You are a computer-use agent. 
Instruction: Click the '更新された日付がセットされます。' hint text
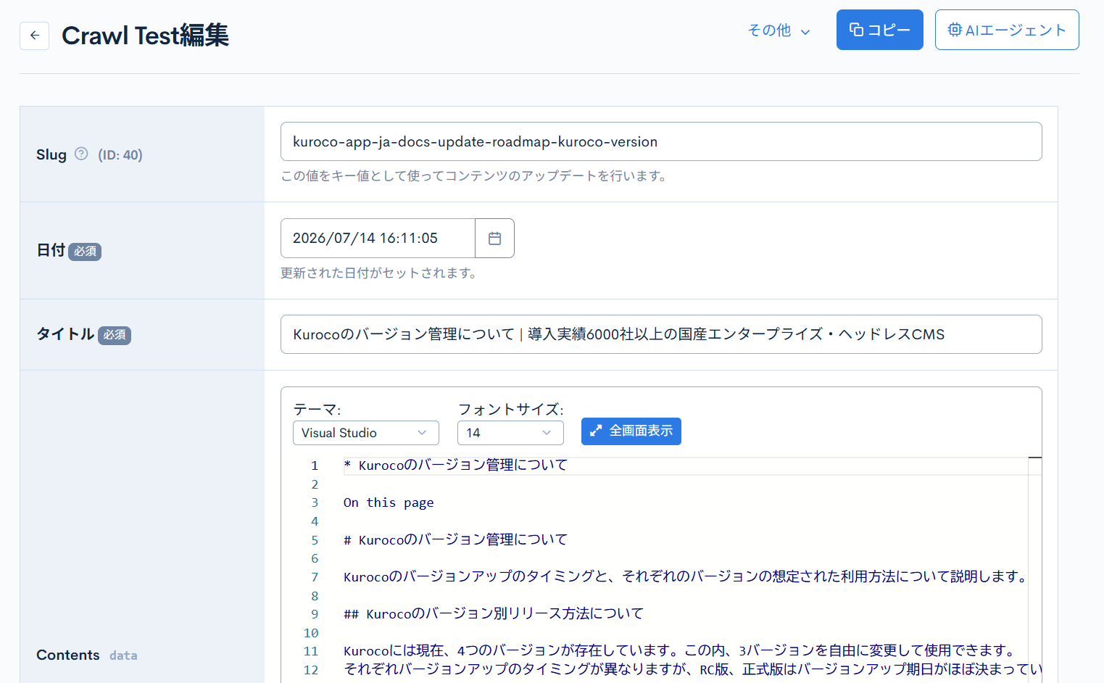tap(380, 273)
